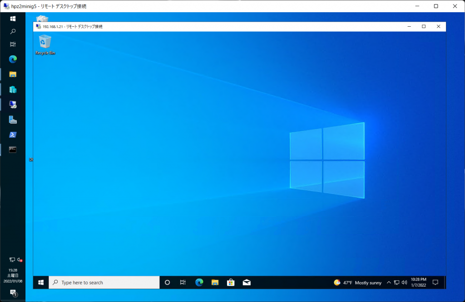Open notification center on the vertical taskbar
Screen dimensions: 465x302
click(x=13, y=293)
